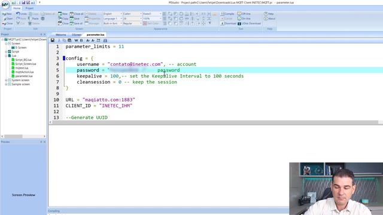This screenshot has height=215, width=383.
Task: Open the English language dropdown
Action: [x=113, y=14]
